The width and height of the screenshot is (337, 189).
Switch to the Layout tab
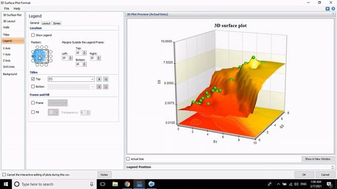click(x=46, y=23)
